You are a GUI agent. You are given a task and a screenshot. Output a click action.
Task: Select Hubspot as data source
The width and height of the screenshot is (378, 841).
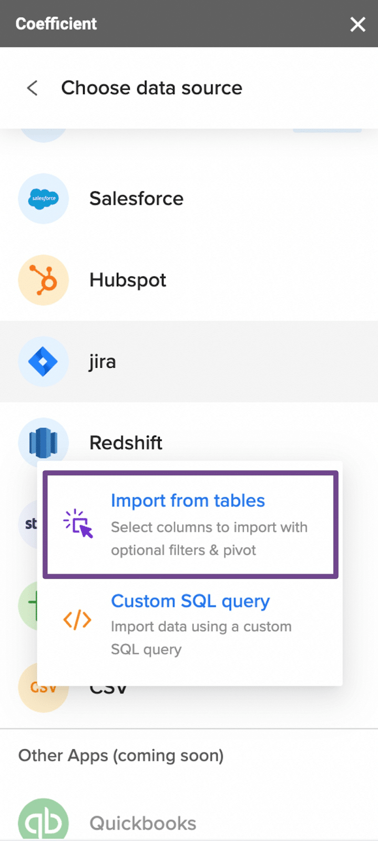click(128, 280)
